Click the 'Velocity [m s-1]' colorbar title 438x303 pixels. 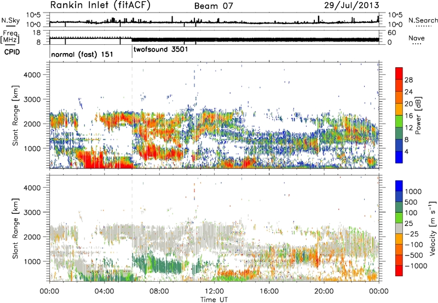pyautogui.click(x=433, y=228)
